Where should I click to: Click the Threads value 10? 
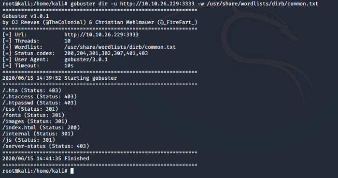(x=67, y=41)
